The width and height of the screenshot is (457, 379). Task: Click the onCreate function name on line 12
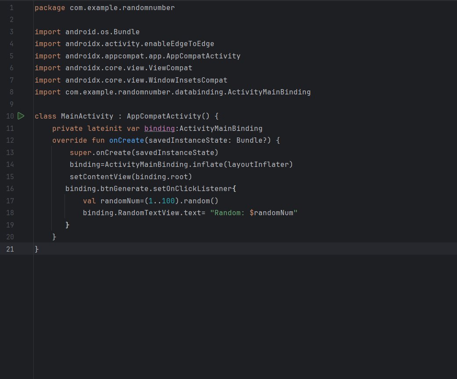tap(126, 141)
